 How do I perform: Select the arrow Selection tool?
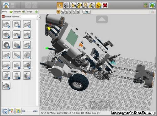click(x=60, y=5)
